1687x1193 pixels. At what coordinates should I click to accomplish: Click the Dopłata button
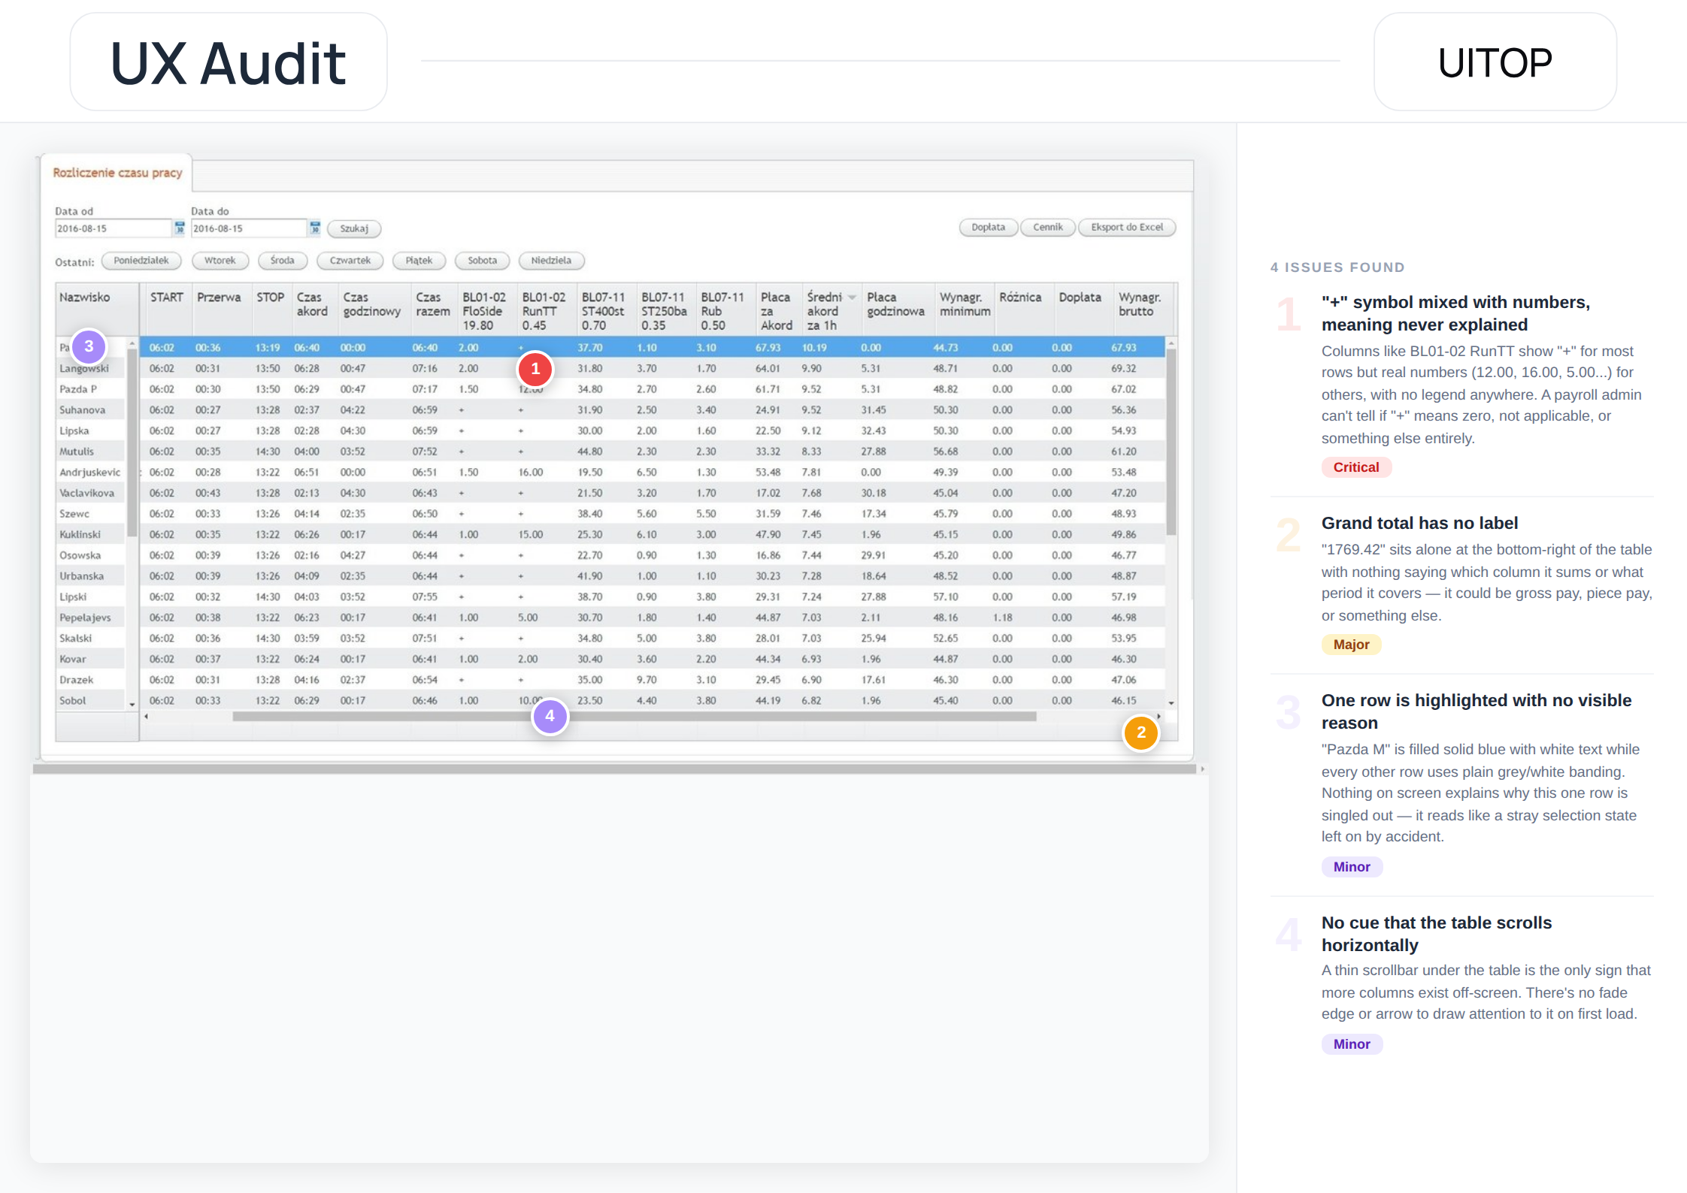[988, 228]
